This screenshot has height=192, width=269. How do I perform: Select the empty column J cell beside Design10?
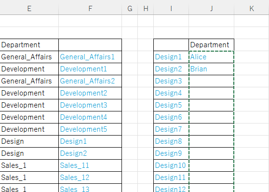pos(211,165)
